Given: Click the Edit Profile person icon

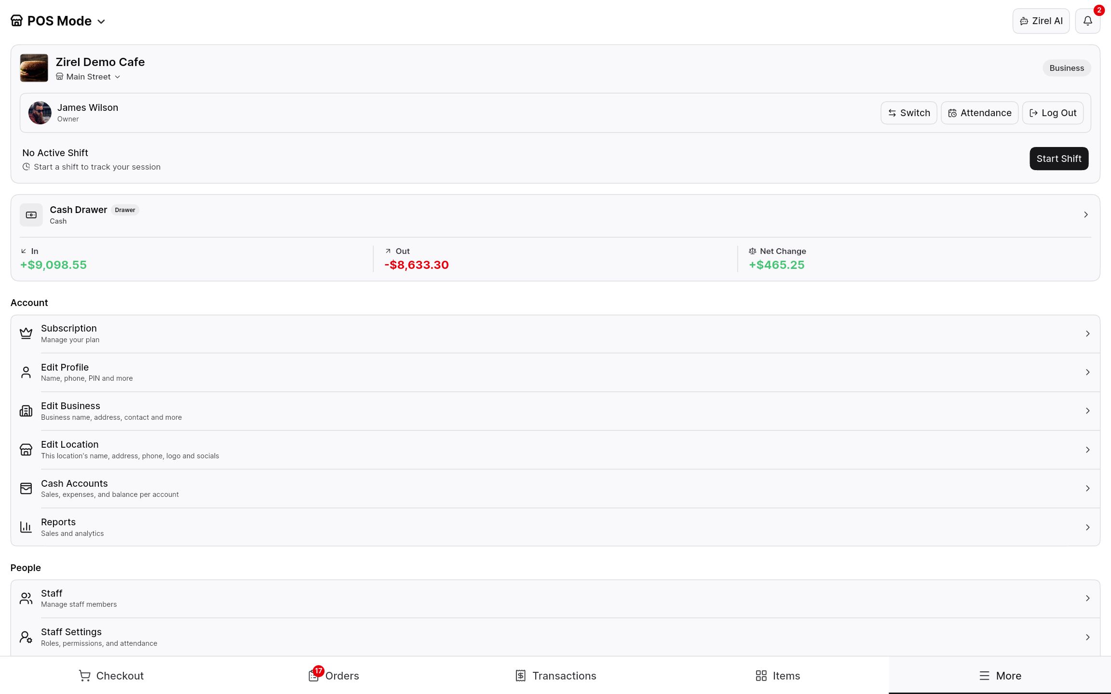Looking at the screenshot, I should [x=26, y=372].
